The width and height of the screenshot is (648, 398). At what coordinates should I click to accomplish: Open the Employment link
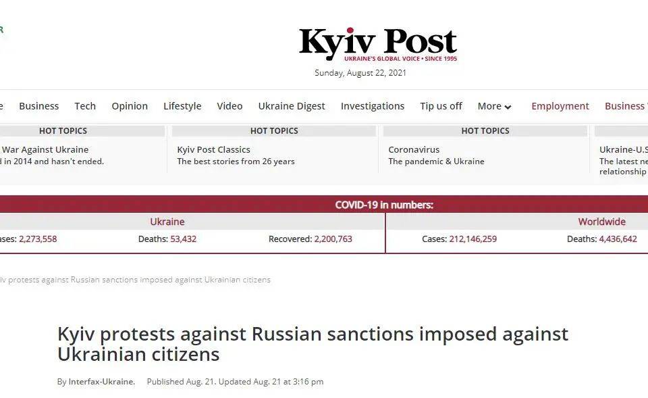560,106
